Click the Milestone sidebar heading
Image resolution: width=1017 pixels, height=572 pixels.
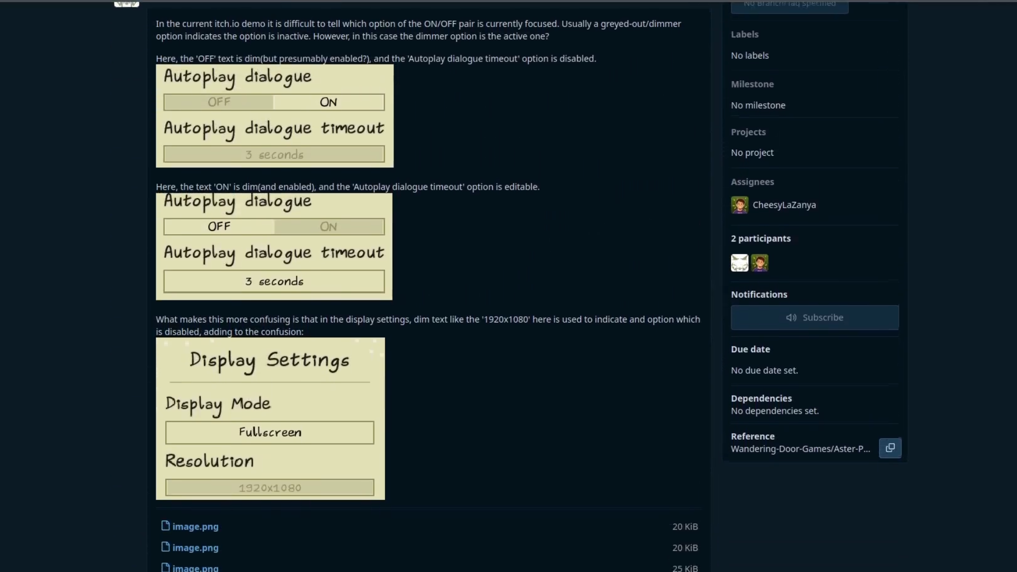(752, 84)
